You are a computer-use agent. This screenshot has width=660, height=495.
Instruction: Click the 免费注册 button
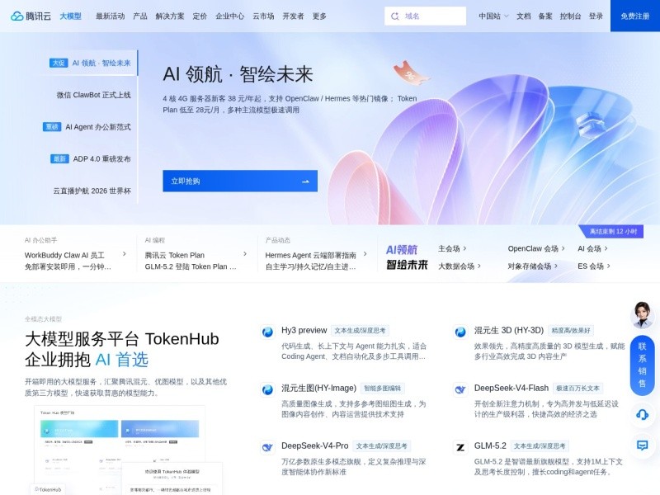click(x=635, y=16)
